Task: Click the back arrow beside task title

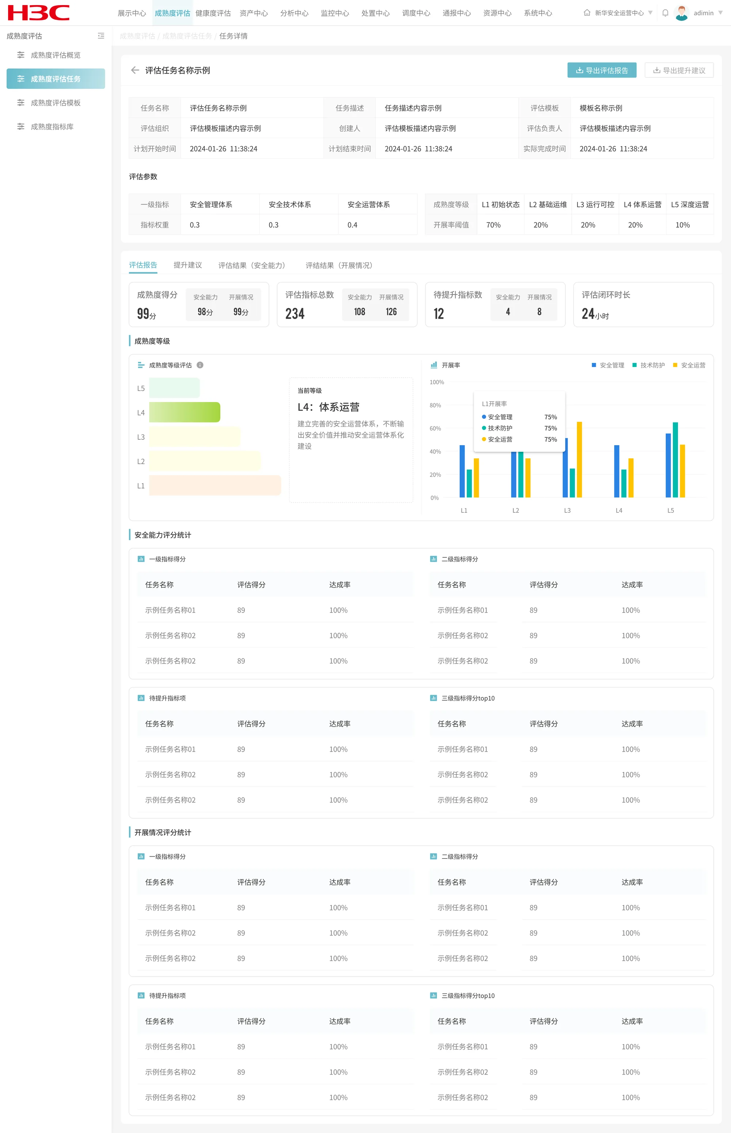Action: point(135,70)
